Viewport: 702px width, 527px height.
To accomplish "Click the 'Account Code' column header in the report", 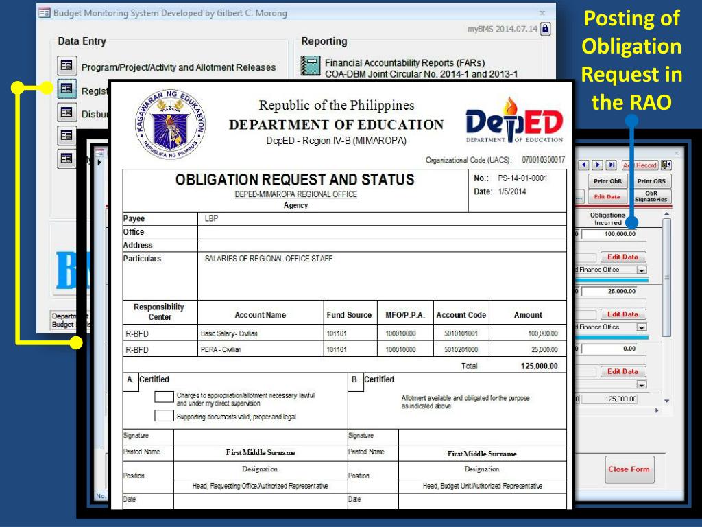I will coord(461,315).
